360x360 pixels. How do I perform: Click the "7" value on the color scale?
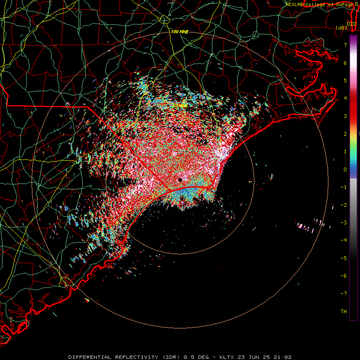point(345,45)
